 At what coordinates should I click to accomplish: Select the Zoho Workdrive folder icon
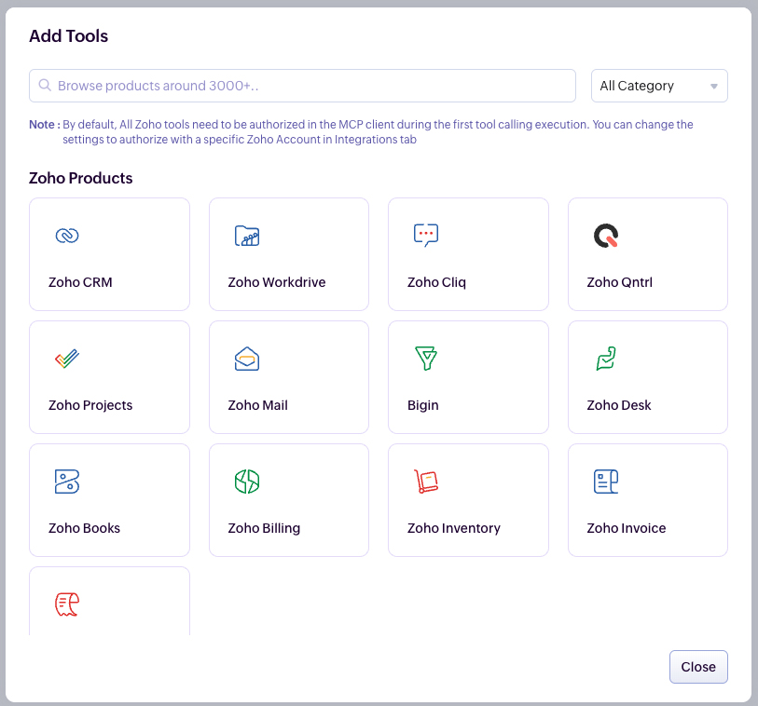point(247,236)
